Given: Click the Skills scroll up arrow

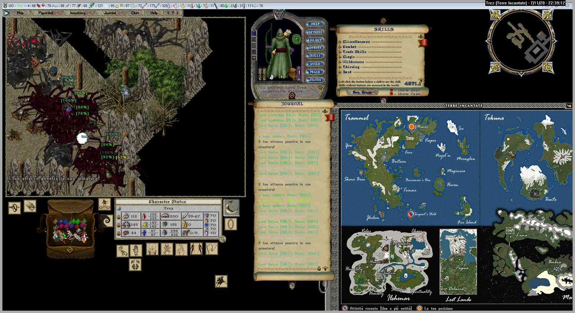Looking at the screenshot, I should tap(420, 36).
